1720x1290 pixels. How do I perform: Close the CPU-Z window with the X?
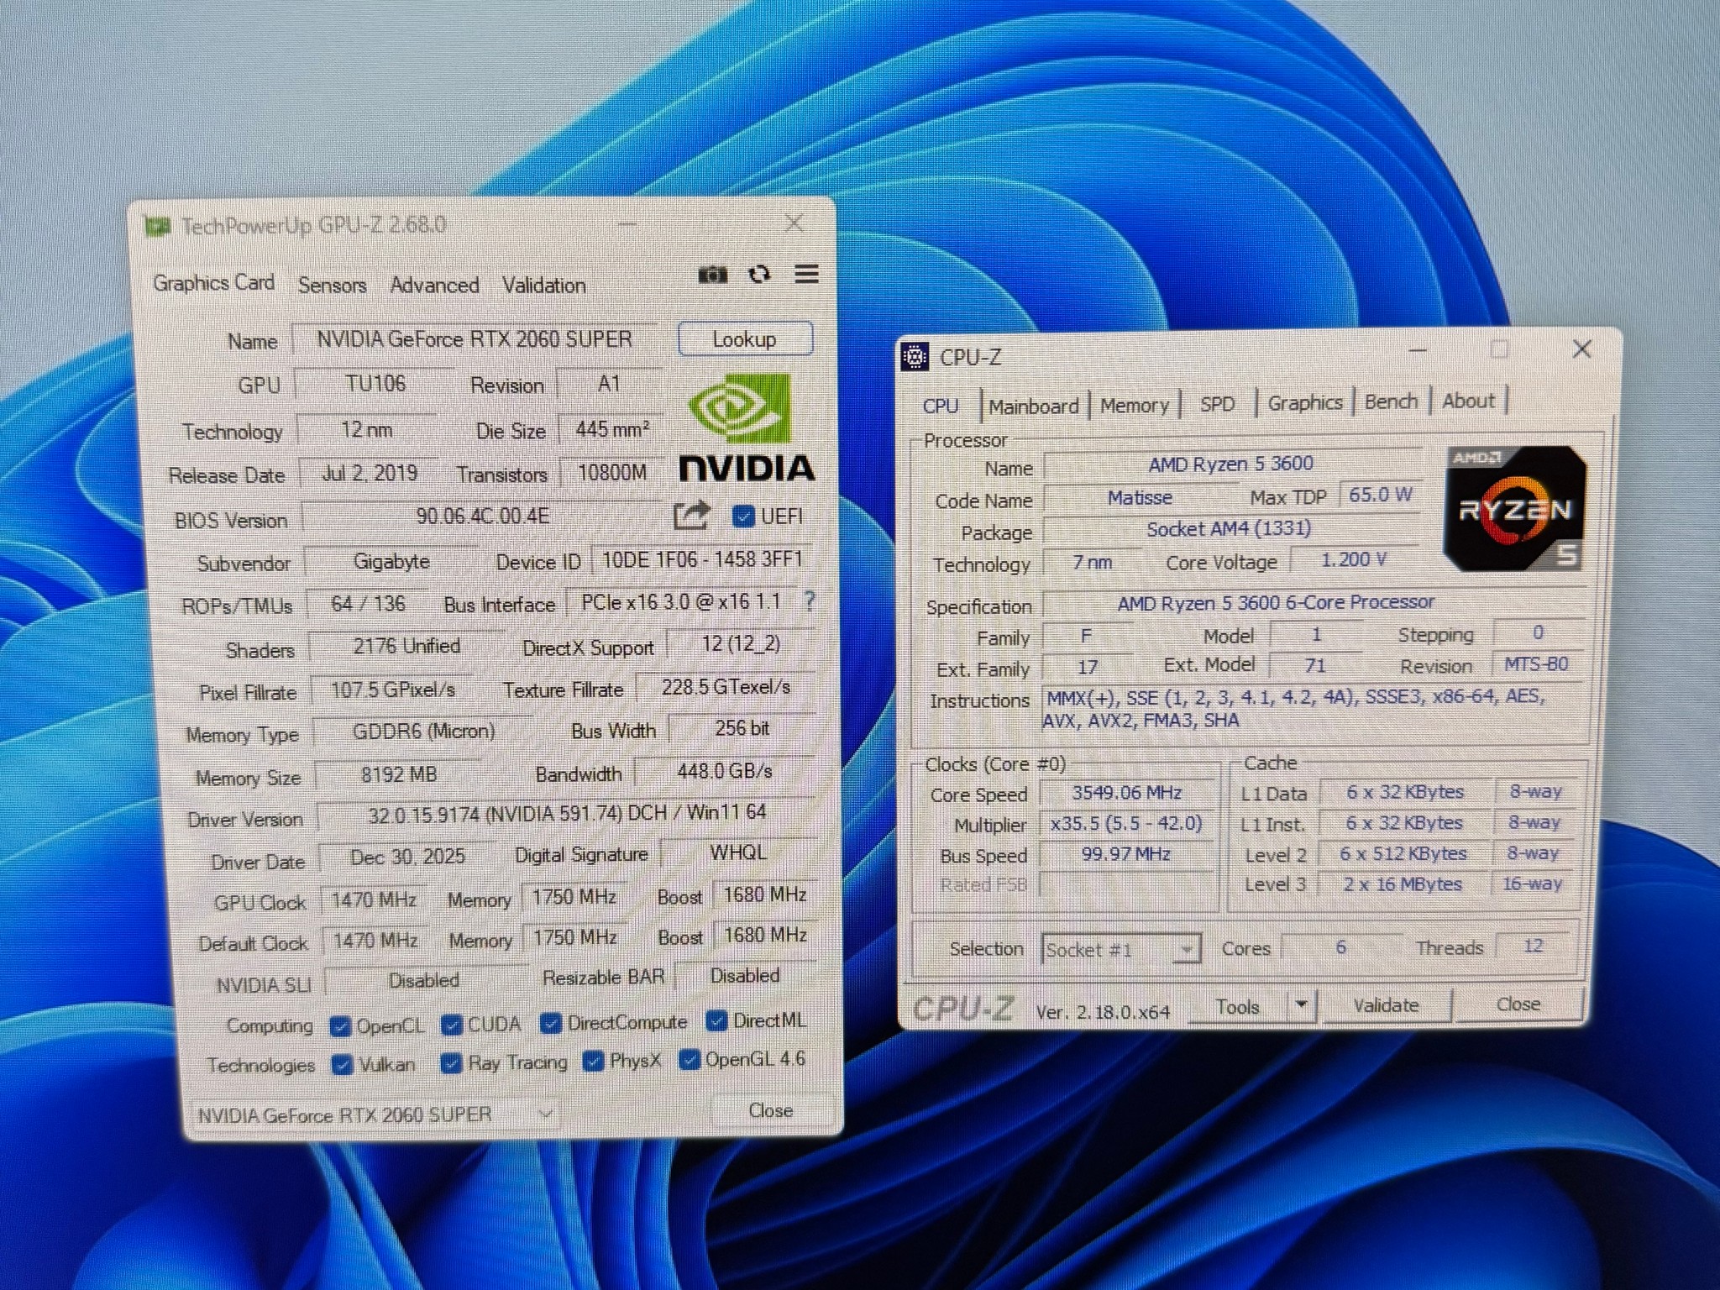(x=1582, y=349)
